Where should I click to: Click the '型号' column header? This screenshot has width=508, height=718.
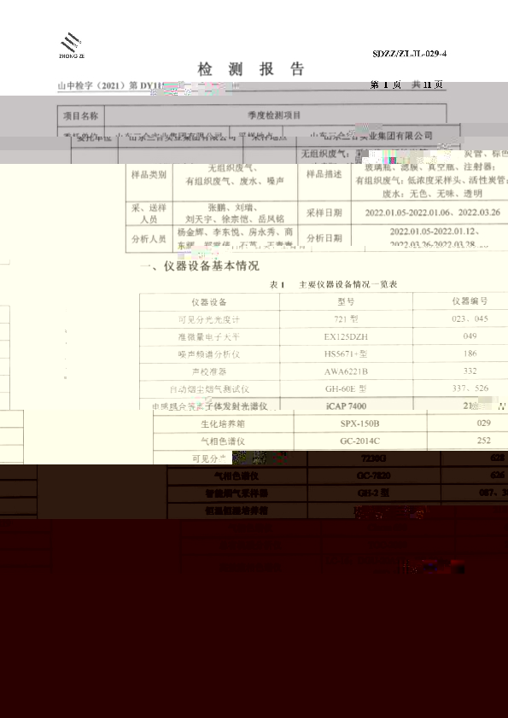pos(346,302)
